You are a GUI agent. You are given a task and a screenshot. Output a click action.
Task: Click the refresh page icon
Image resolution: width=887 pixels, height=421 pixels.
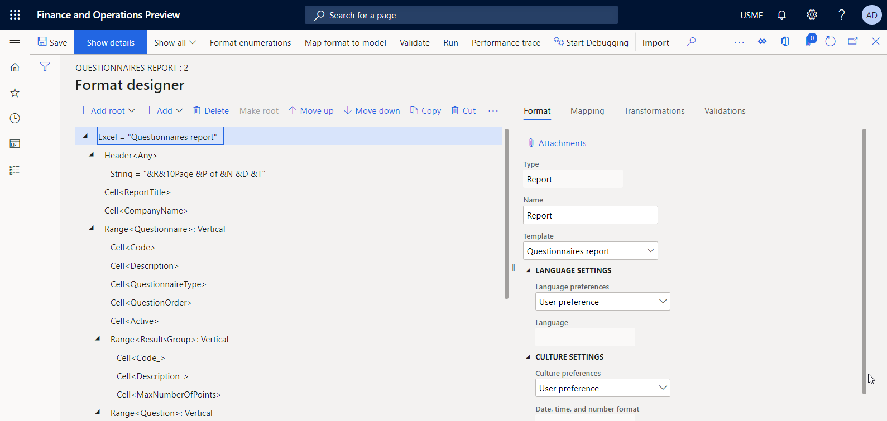pyautogui.click(x=830, y=42)
